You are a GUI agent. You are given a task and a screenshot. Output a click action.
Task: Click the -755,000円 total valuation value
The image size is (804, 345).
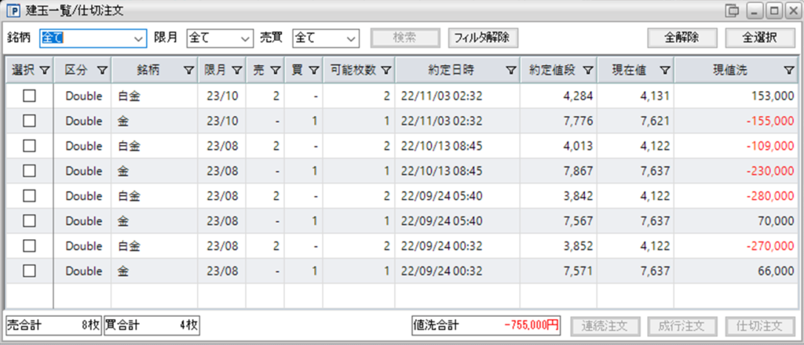(532, 326)
